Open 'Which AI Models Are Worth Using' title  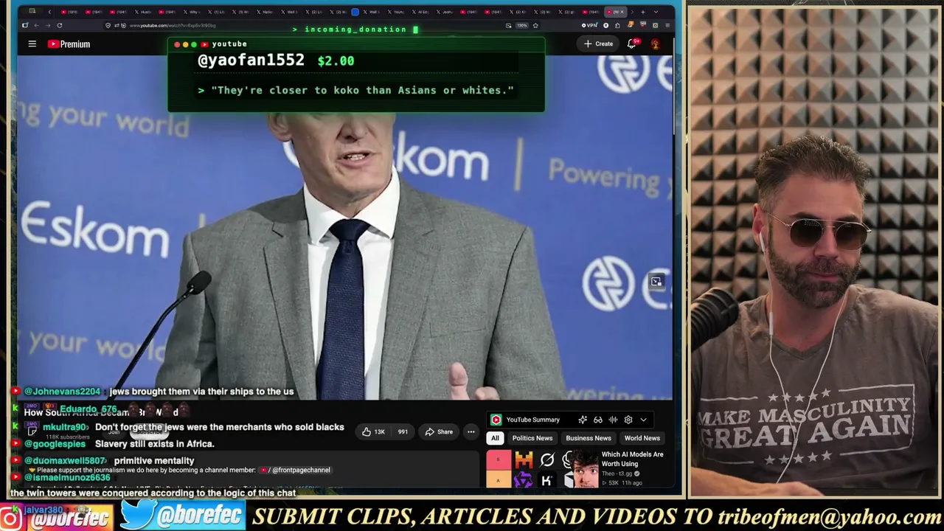(633, 459)
